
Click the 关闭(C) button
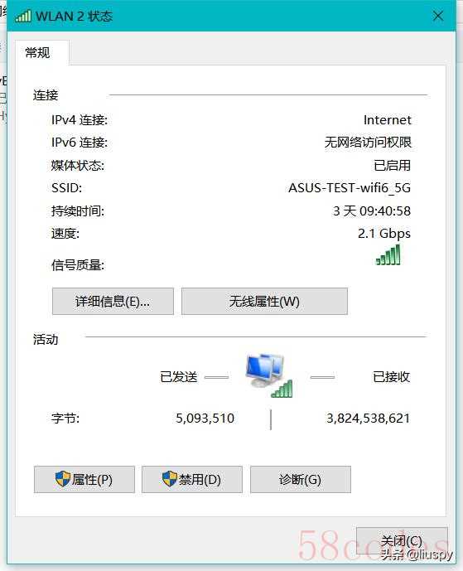pyautogui.click(x=402, y=542)
